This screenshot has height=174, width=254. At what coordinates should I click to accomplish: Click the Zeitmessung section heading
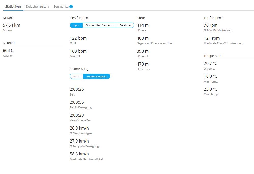(x=79, y=69)
